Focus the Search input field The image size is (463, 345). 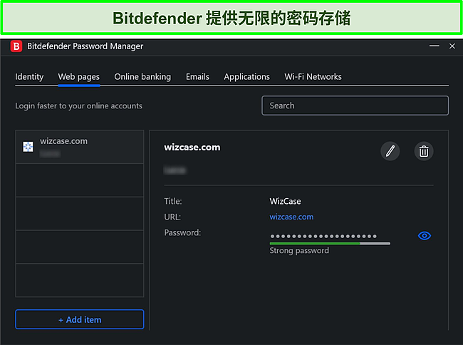tap(355, 105)
